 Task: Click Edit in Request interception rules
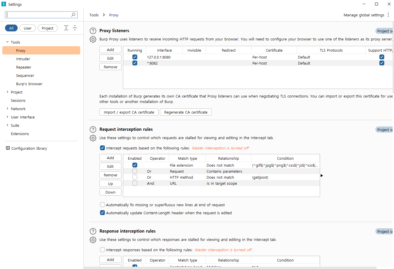pyautogui.click(x=111, y=166)
